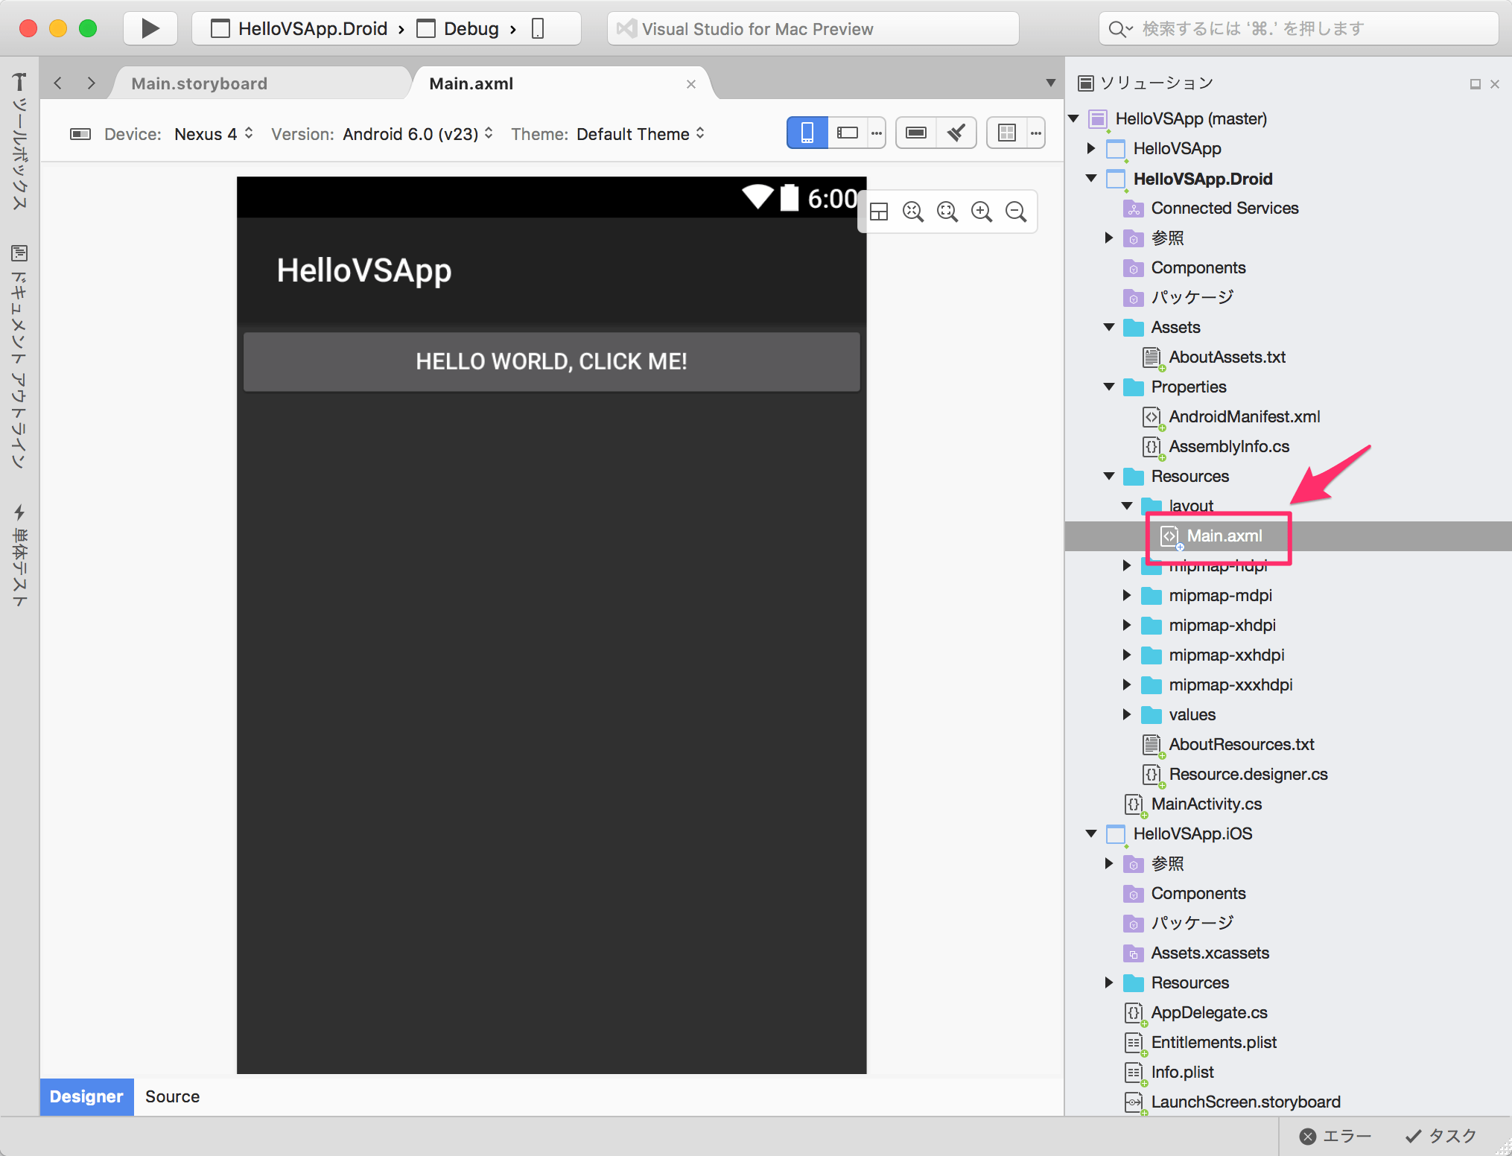Switch to the Source tab
This screenshot has width=1512, height=1156.
coord(172,1096)
